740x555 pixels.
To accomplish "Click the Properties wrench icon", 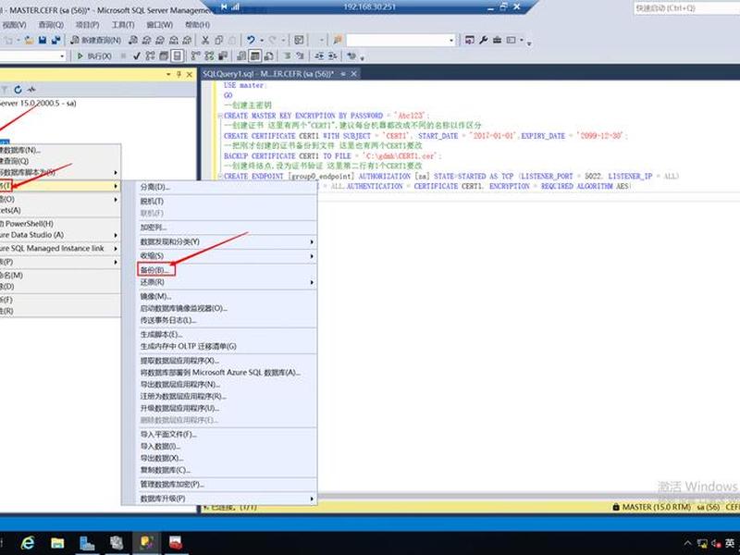I will pyautogui.click(x=483, y=40).
